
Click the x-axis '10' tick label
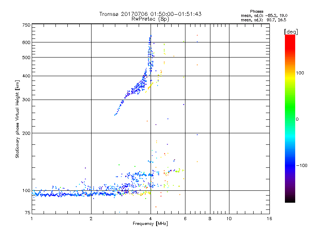(229, 219)
